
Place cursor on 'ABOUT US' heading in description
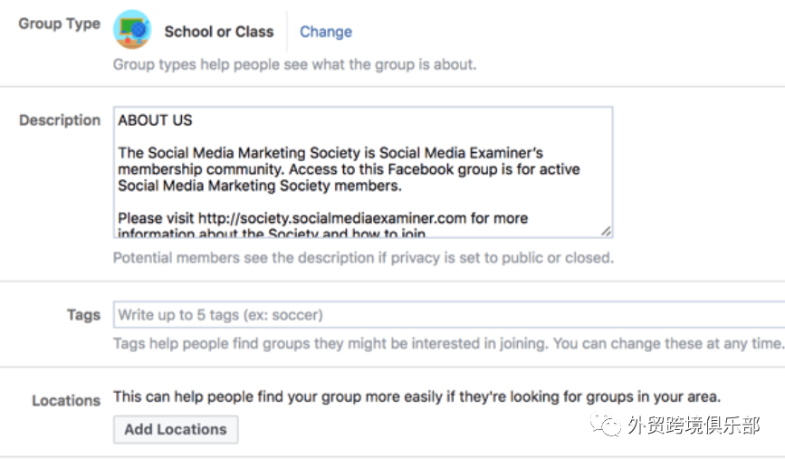155,120
